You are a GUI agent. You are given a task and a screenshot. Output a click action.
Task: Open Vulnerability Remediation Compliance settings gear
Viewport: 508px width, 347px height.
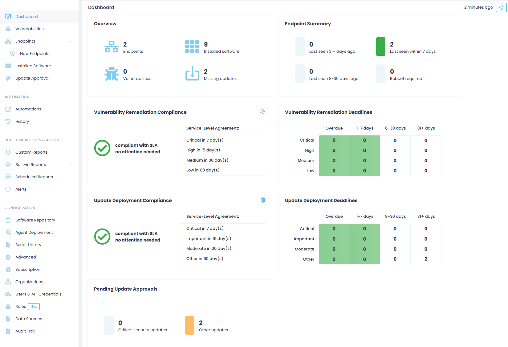click(x=263, y=112)
